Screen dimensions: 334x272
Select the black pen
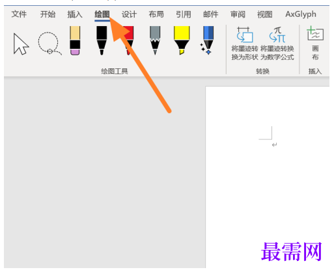[102, 40]
